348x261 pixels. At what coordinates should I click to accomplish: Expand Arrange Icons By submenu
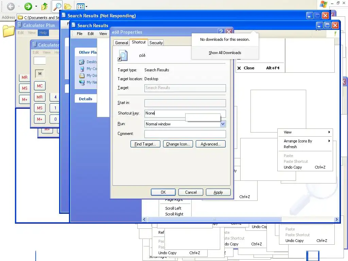305,141
